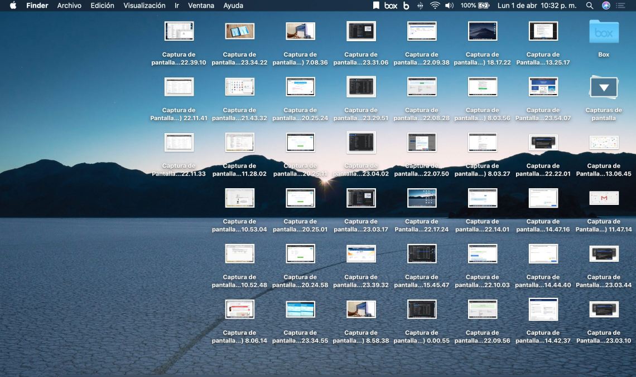Select screenshot file ending in 23.03.10
Image resolution: width=636 pixels, height=377 pixels.
point(604,310)
